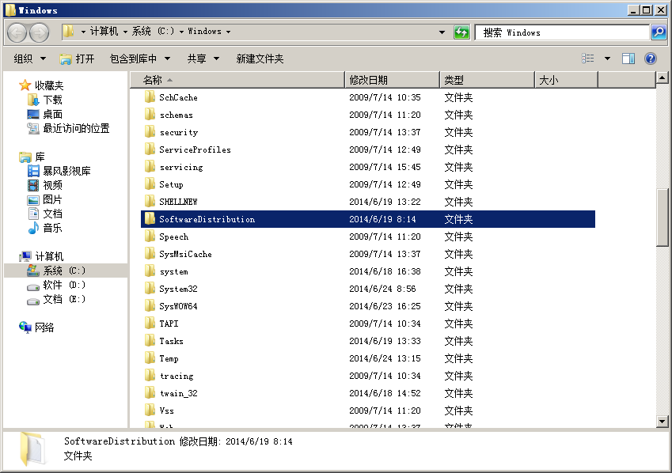672x473 pixels.
Task: Click the SysMsiCache folder icon
Action: tap(150, 254)
